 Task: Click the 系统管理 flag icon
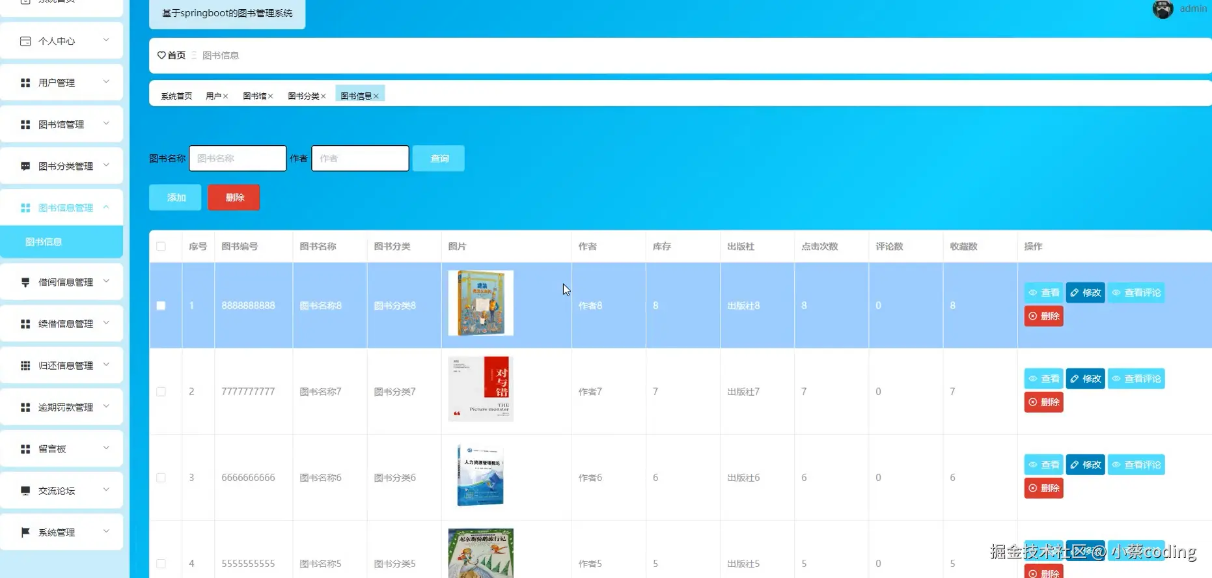coord(25,532)
